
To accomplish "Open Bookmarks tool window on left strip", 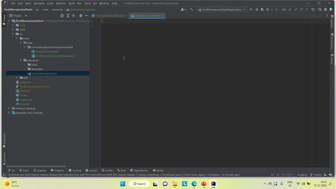I will (x=4, y=140).
